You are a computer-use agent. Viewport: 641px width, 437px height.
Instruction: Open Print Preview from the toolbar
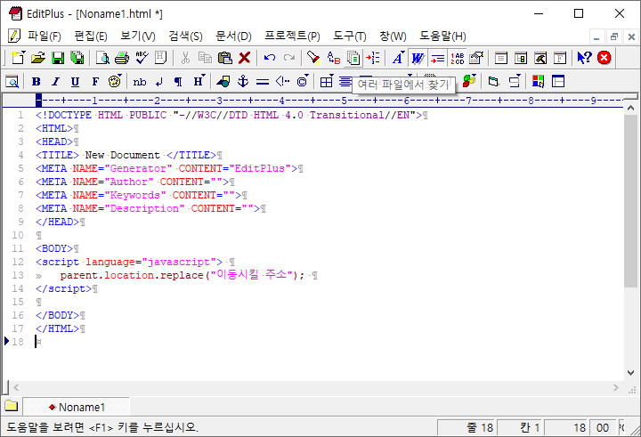(x=102, y=58)
